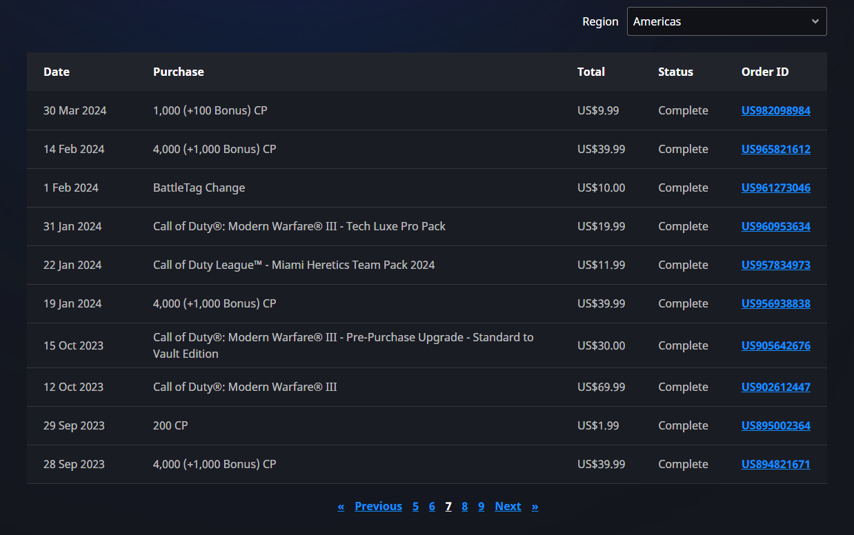This screenshot has height=535, width=854.
Task: Select the 28 Sep 2023 date cell
Action: (x=74, y=464)
